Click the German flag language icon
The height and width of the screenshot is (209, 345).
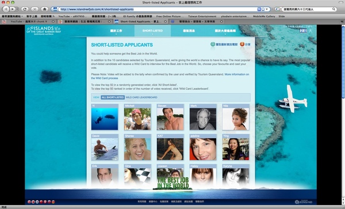pyautogui.click(x=53, y=202)
